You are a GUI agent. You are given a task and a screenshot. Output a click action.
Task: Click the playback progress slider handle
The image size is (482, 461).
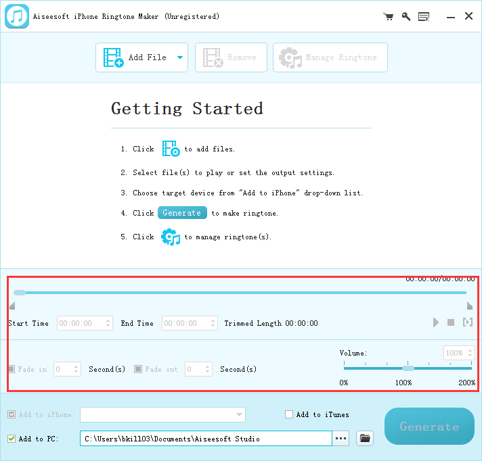[20, 293]
